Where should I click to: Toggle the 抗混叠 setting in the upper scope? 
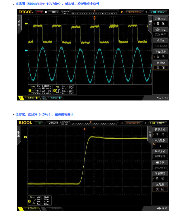161,66
